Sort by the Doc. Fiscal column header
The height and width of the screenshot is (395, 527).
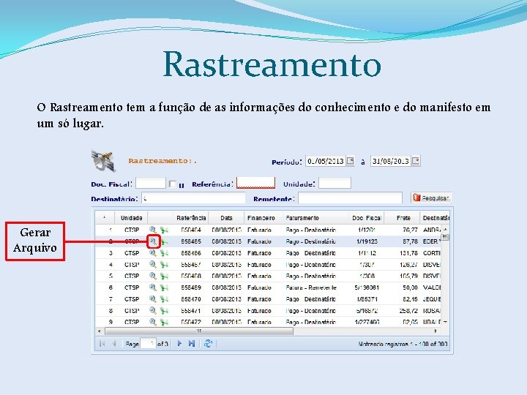(367, 218)
